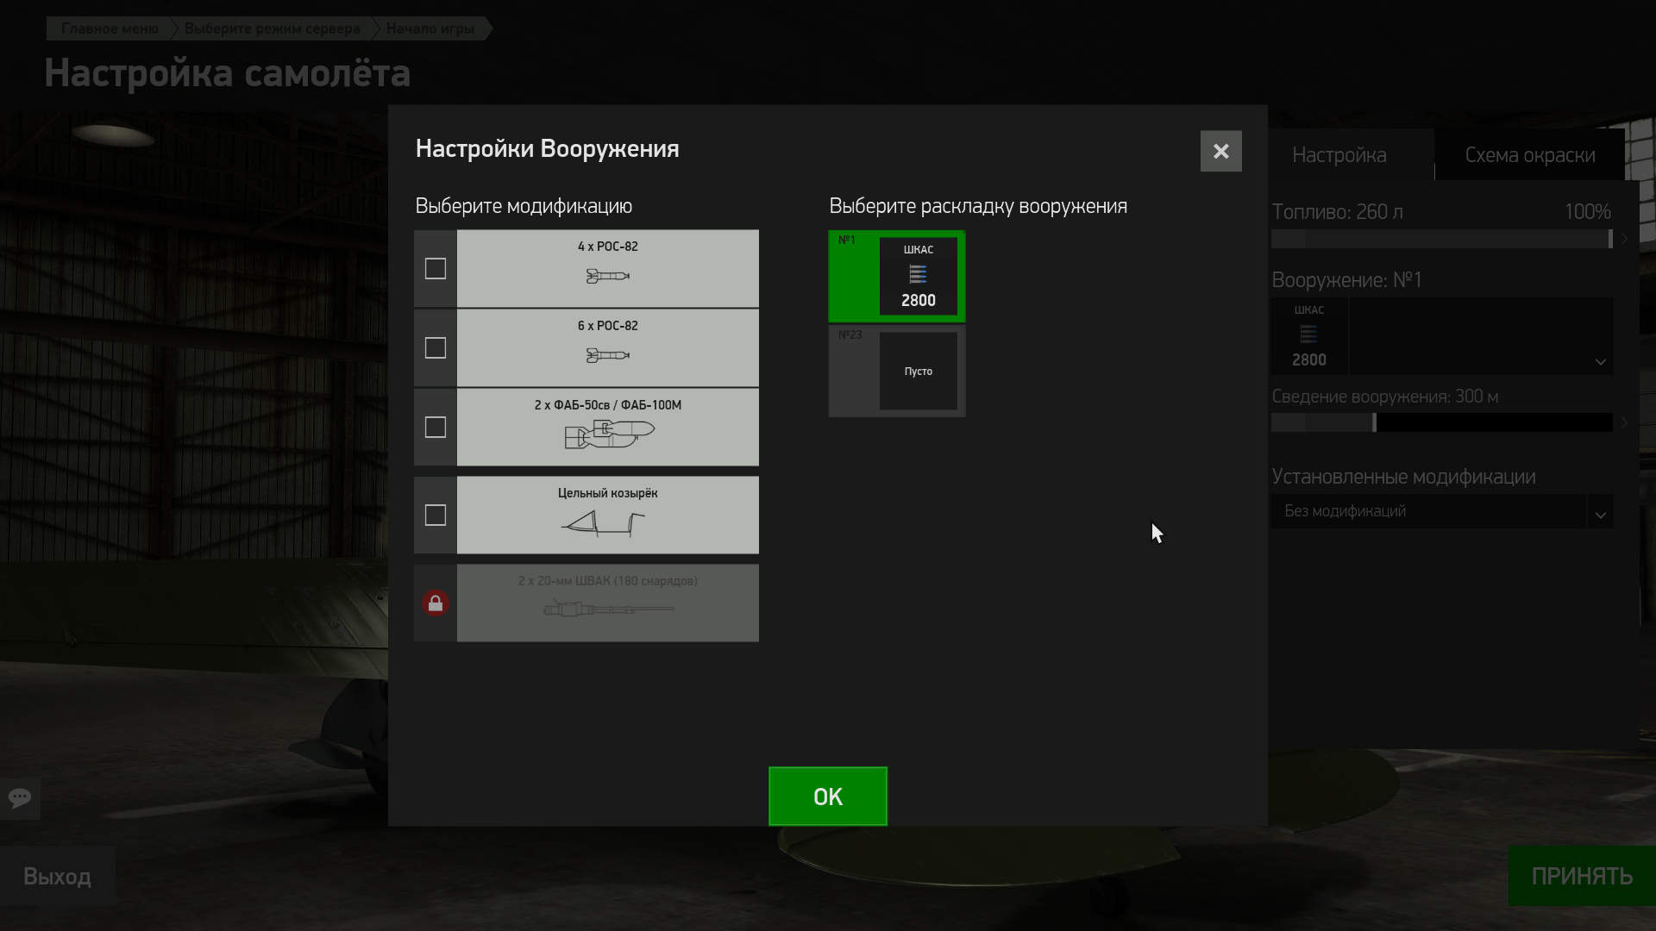Tick the 6 x РОС-82 checkbox
This screenshot has height=931, width=1656.
[x=436, y=348]
